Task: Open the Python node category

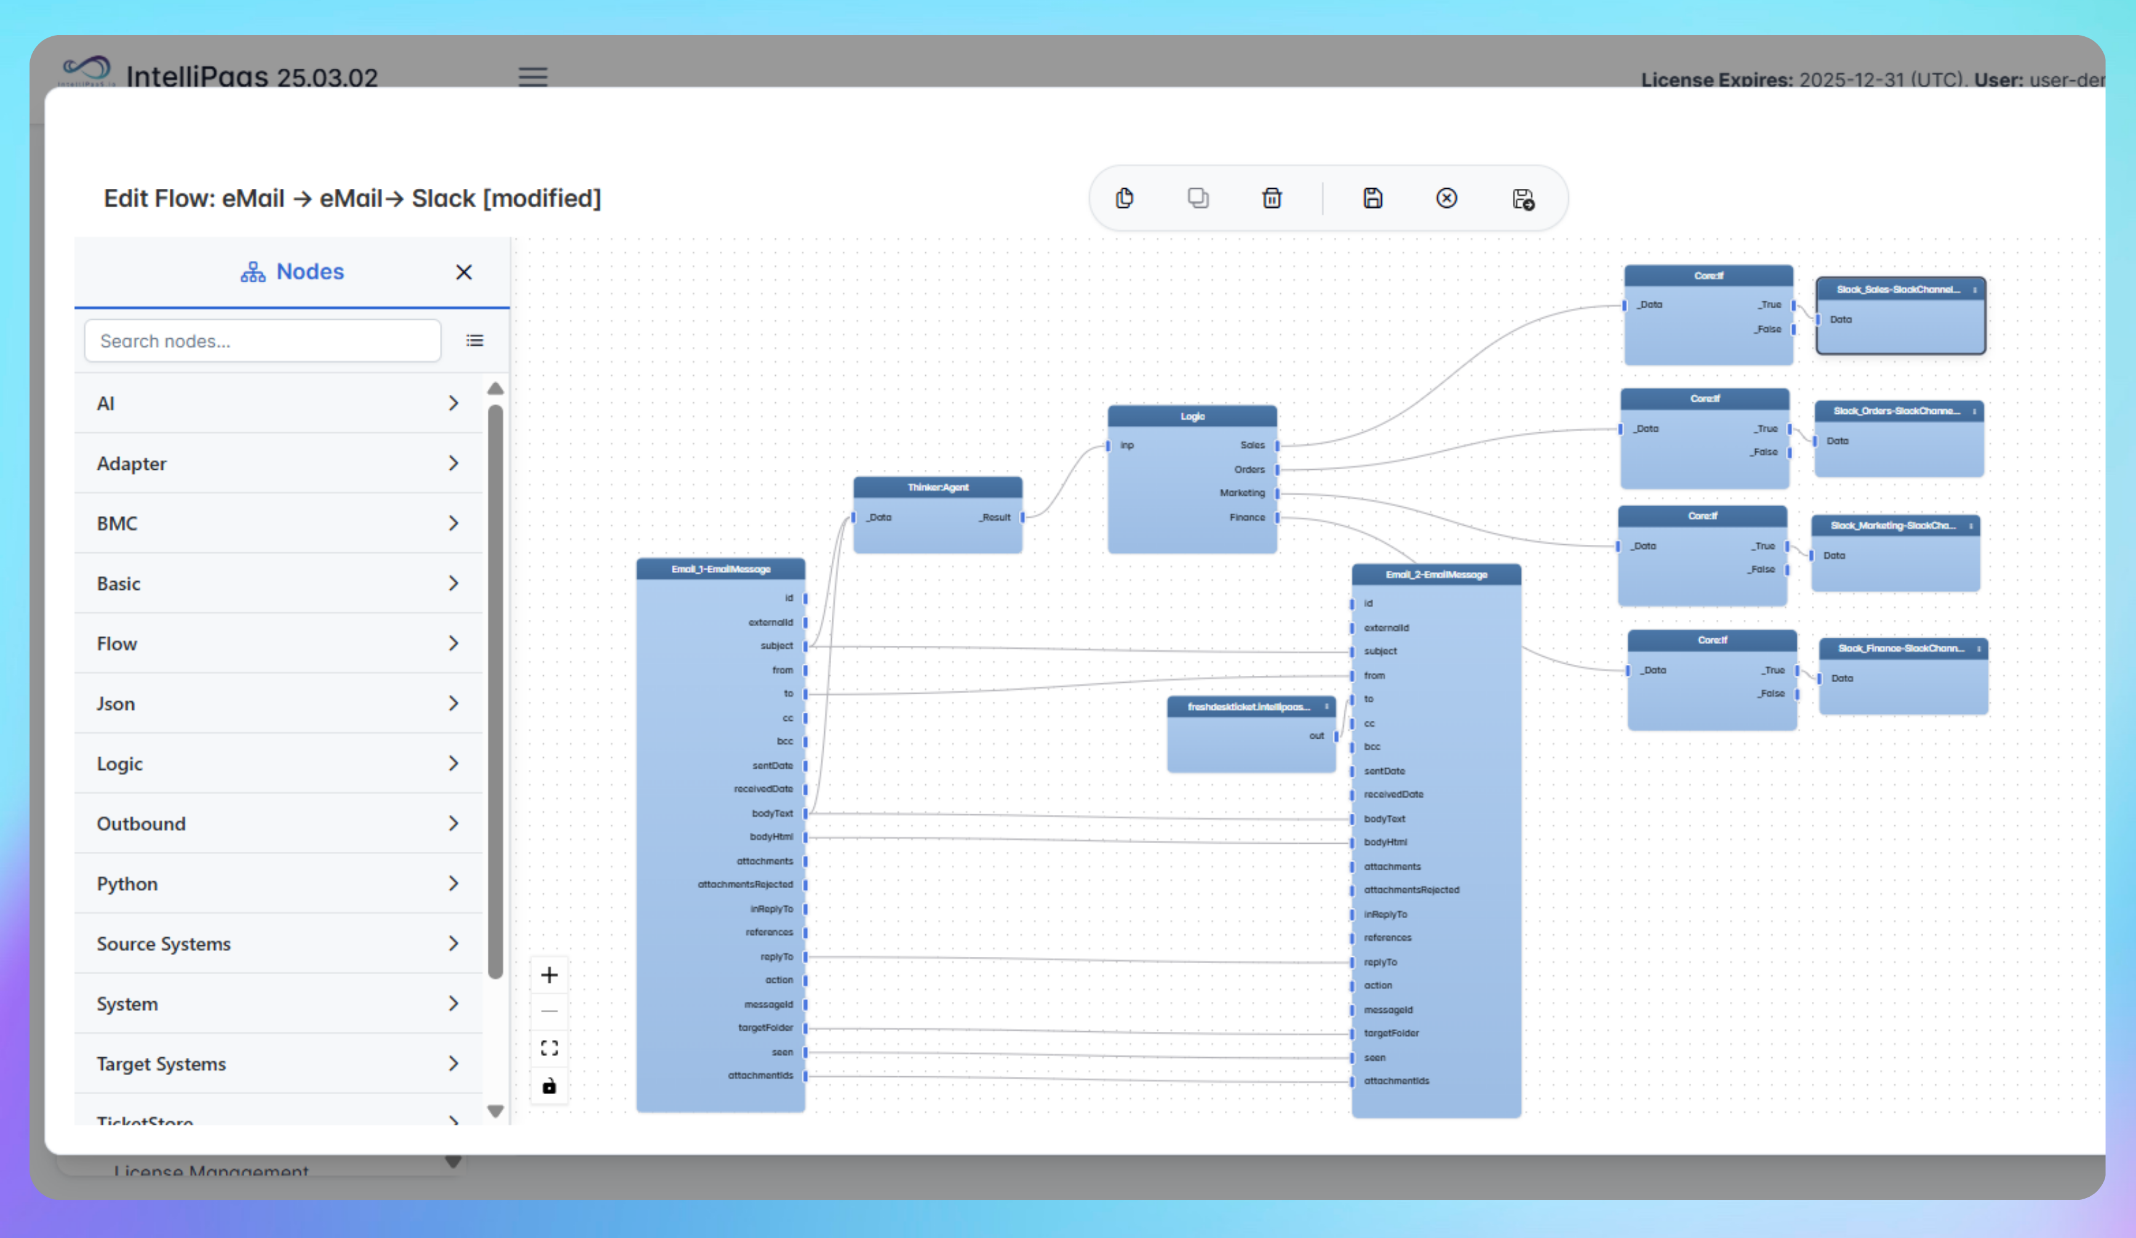Action: click(278, 884)
